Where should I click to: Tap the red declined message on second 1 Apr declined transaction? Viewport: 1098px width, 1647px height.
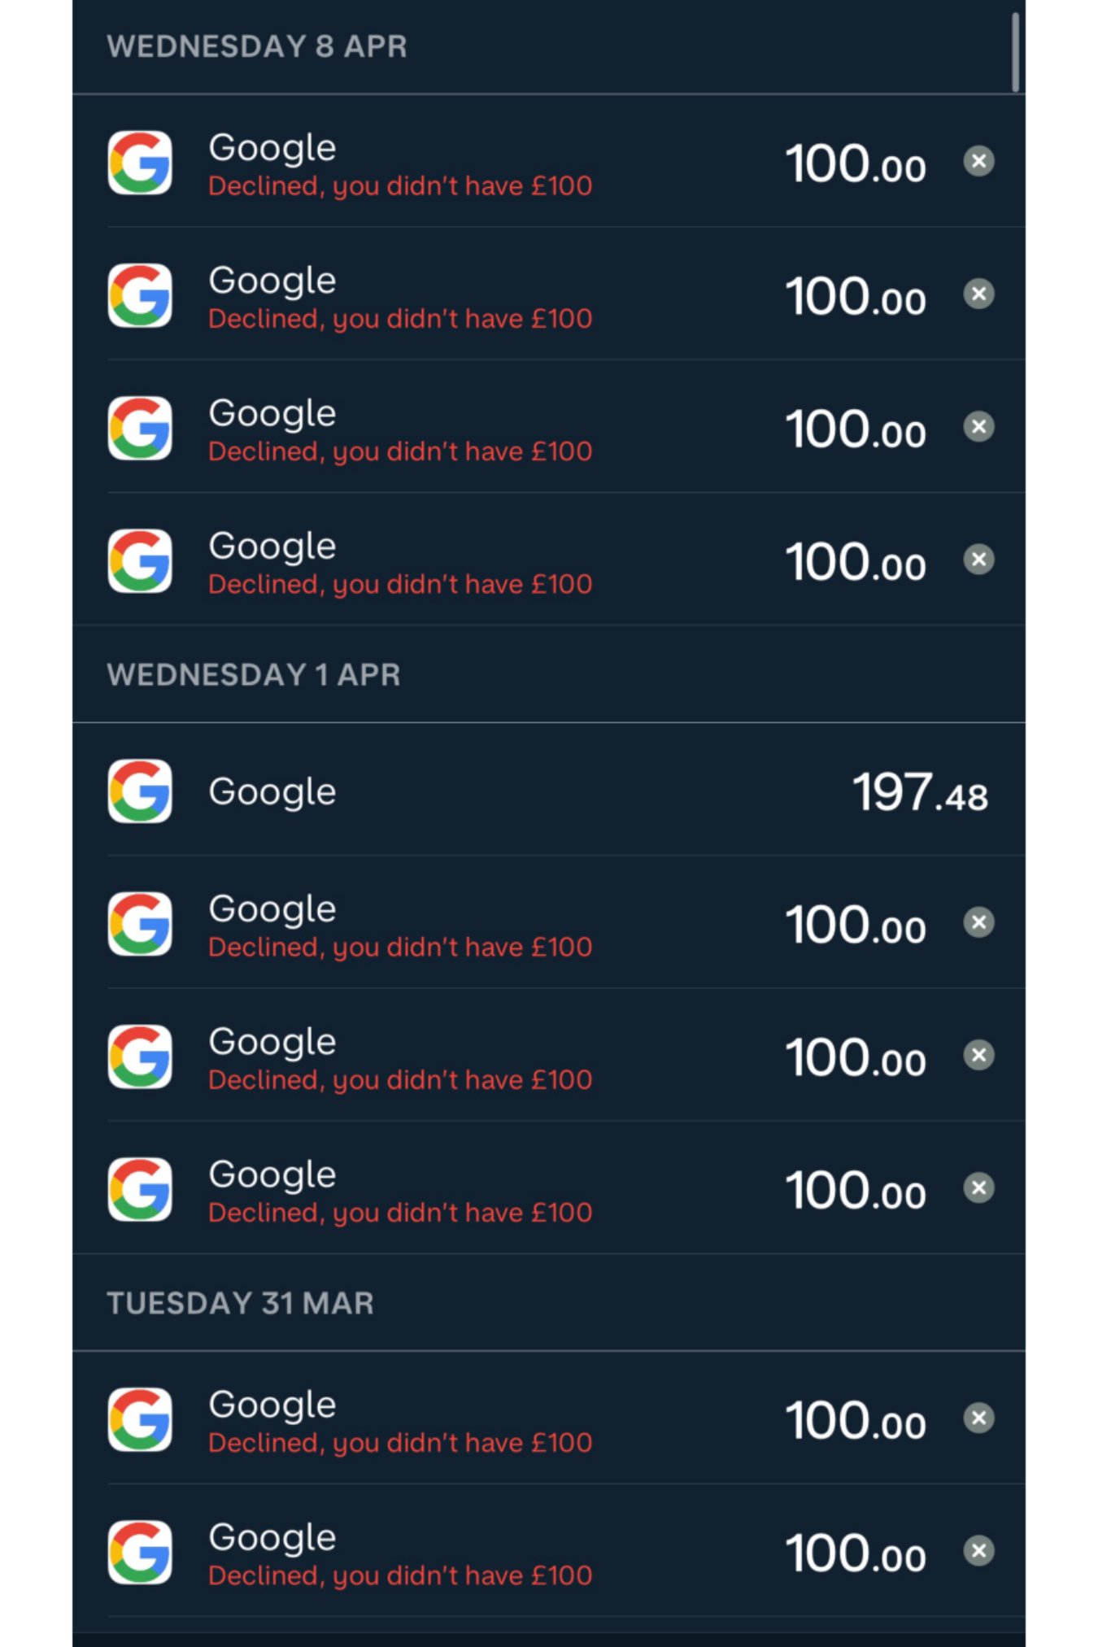pos(400,1080)
